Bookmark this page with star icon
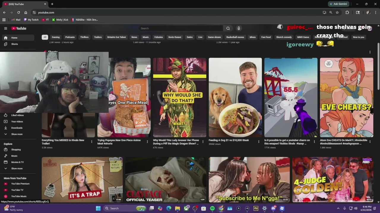The width and height of the screenshot is (380, 213). point(337,12)
